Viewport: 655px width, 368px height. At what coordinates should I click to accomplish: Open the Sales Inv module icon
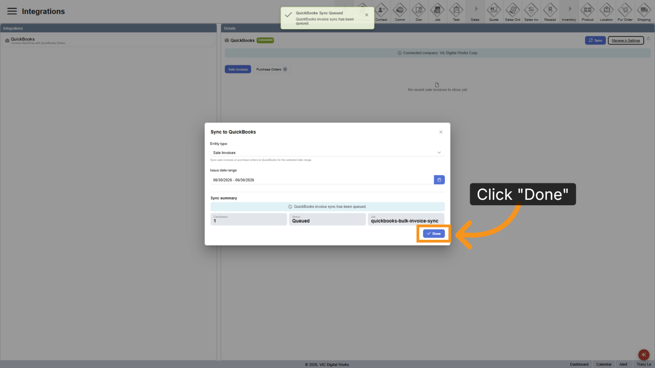point(531,12)
